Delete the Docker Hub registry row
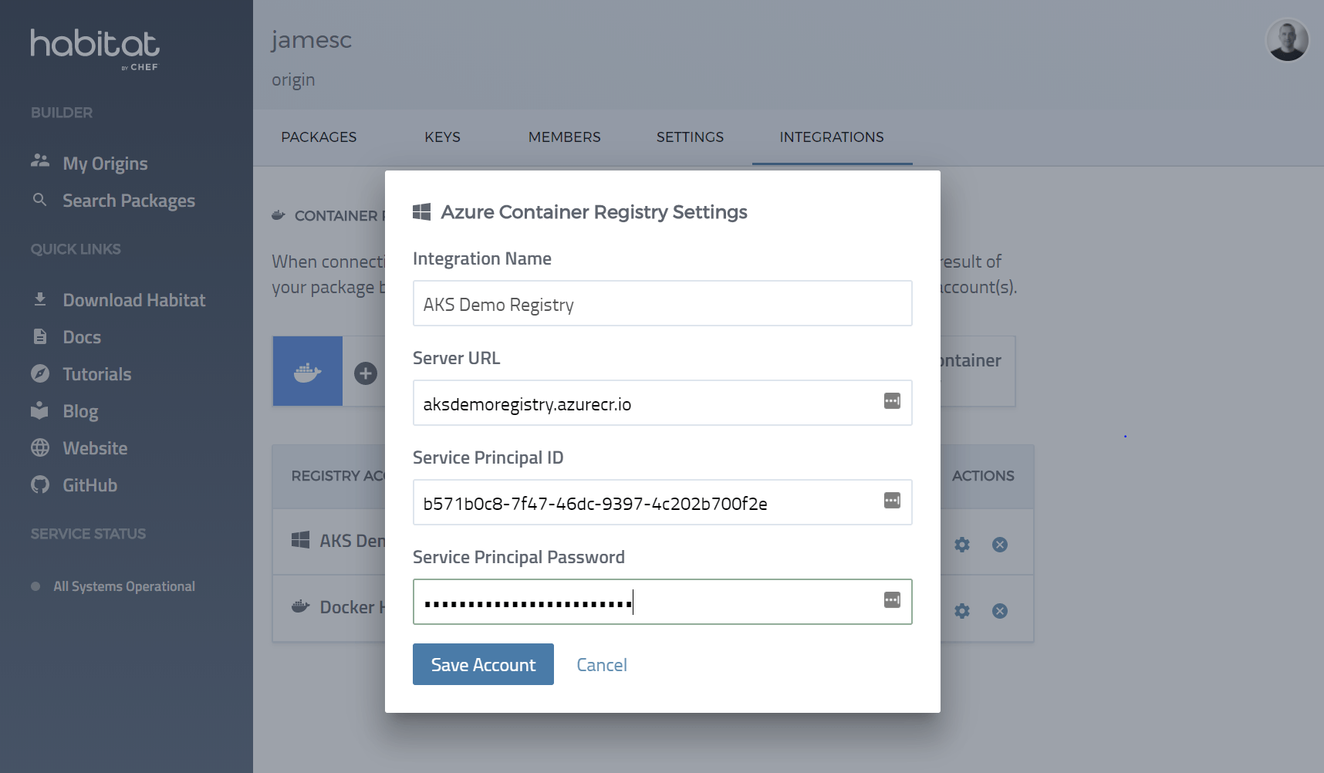This screenshot has height=773, width=1324. click(1000, 611)
